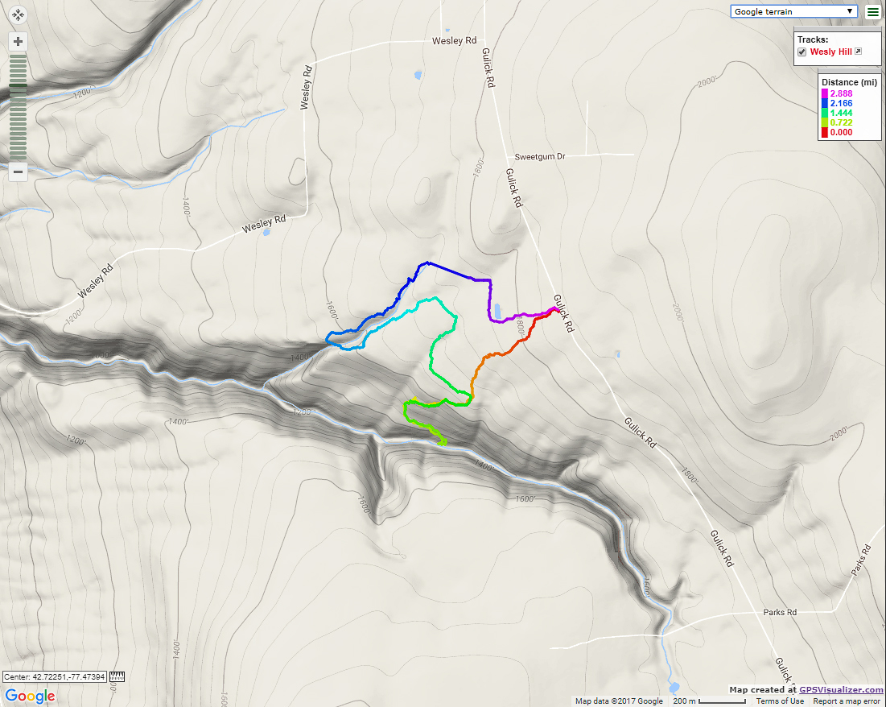
Task: Open the Google logo link
Action: (30, 696)
